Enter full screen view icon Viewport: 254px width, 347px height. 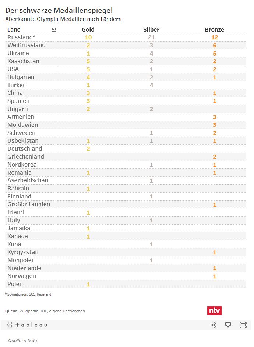(x=243, y=325)
